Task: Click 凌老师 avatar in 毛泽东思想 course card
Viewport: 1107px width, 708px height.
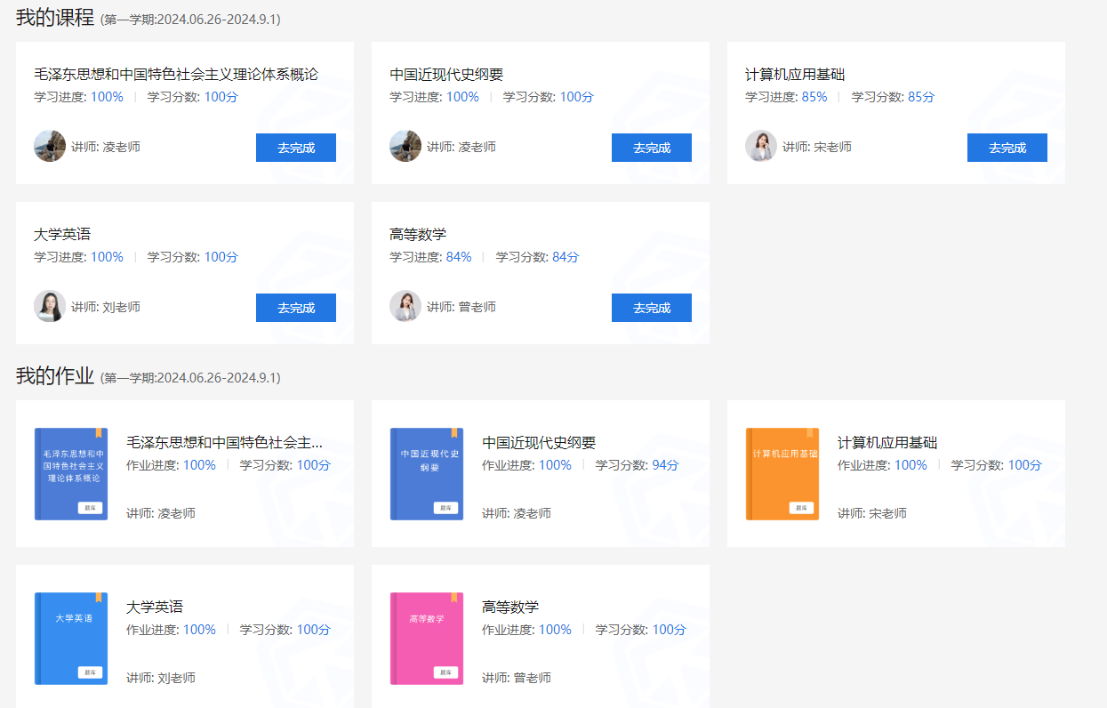Action: point(50,146)
